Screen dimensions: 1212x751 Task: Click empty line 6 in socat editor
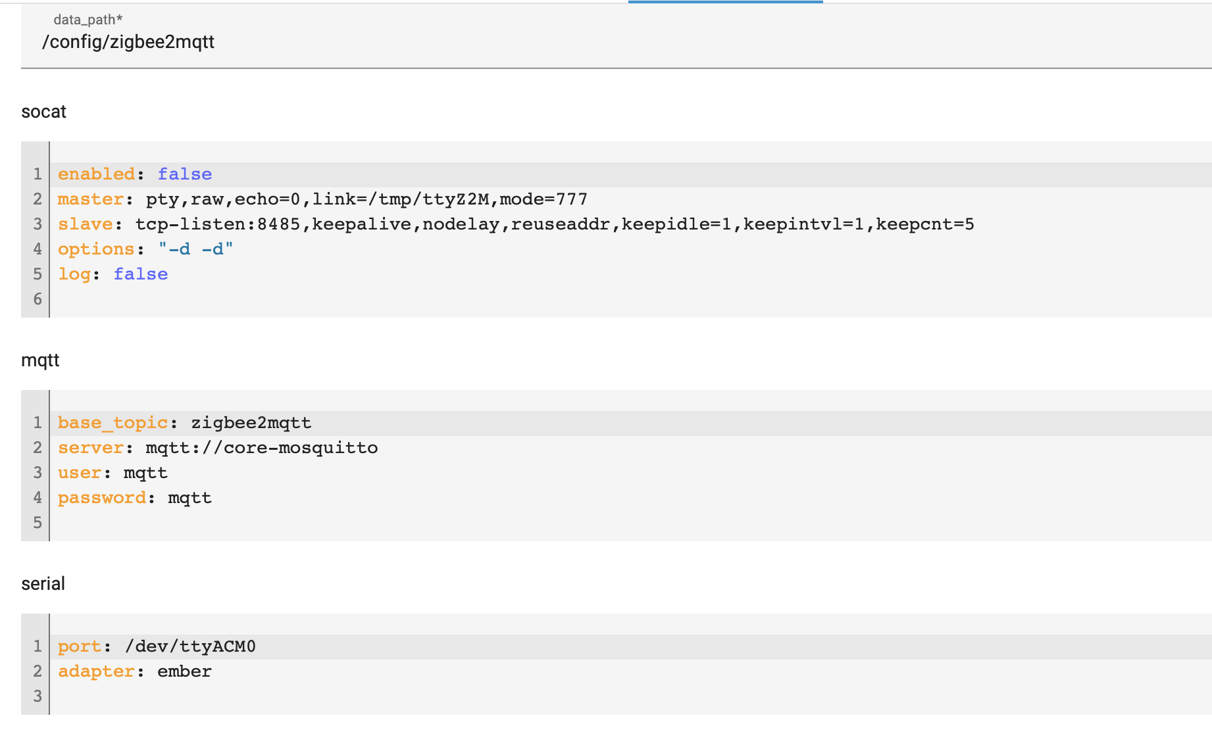click(x=631, y=299)
